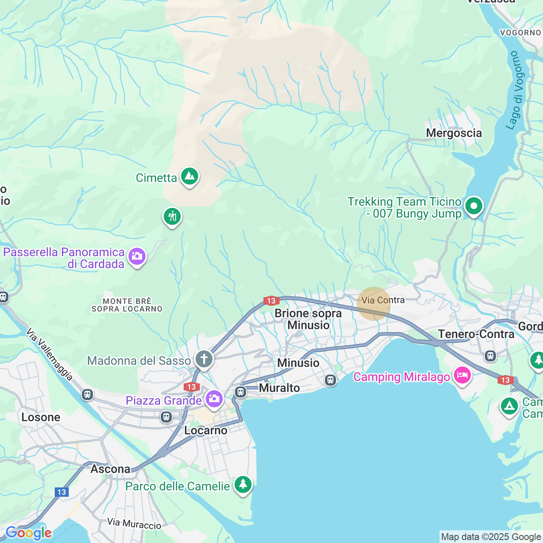The image size is (543, 543).
Task: Open the Passerella Panoramica di Cardada camera marker
Action: tap(137, 257)
